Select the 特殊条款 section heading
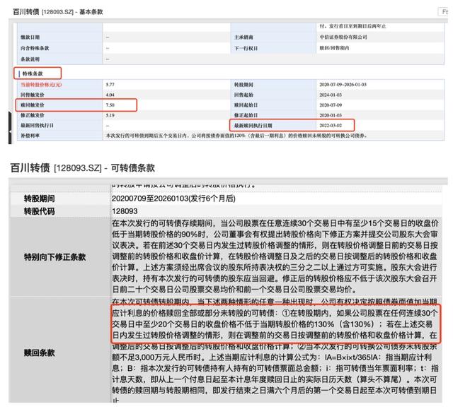Image resolution: width=453 pixels, height=409 pixels. tap(33, 73)
